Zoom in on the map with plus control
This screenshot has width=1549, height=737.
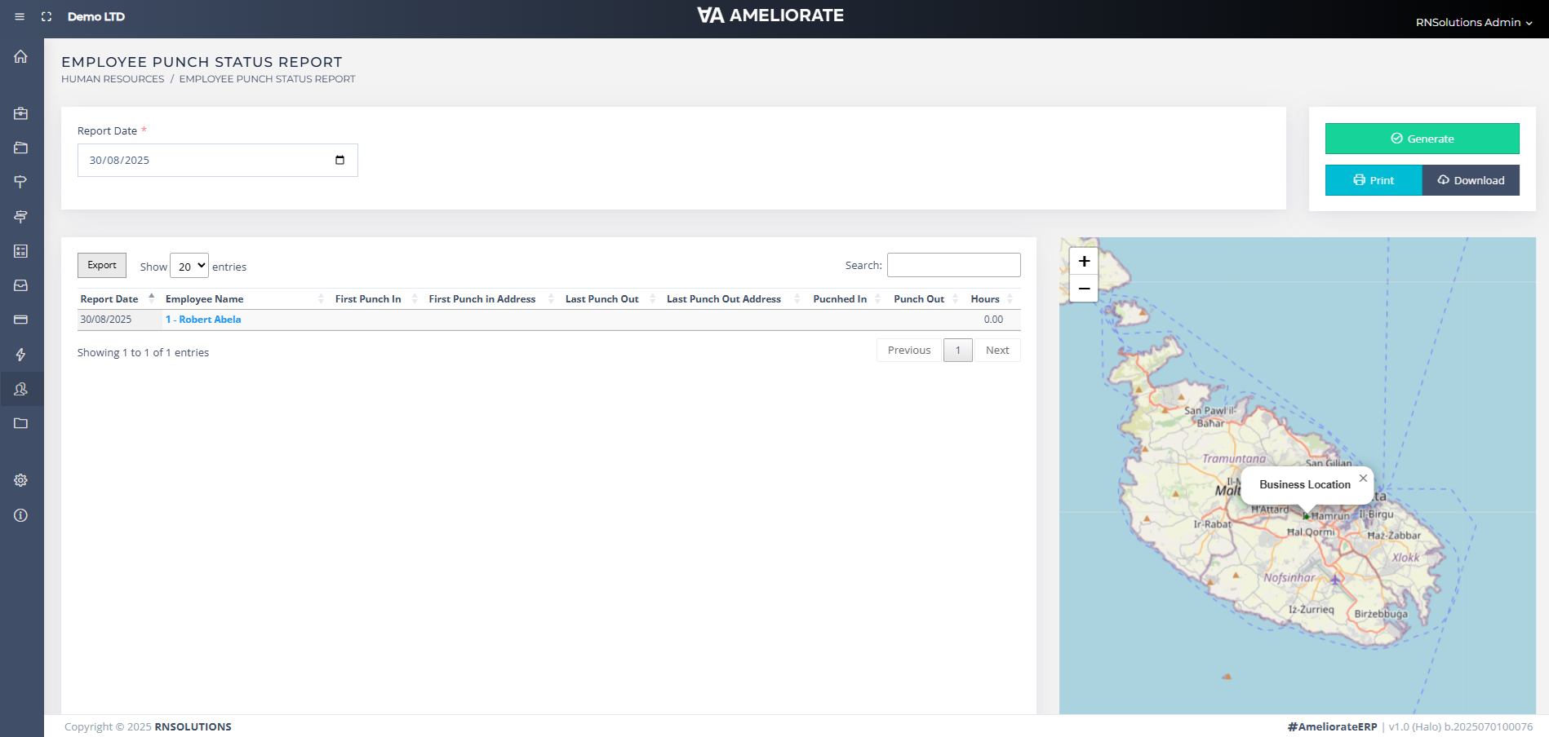pyautogui.click(x=1083, y=262)
